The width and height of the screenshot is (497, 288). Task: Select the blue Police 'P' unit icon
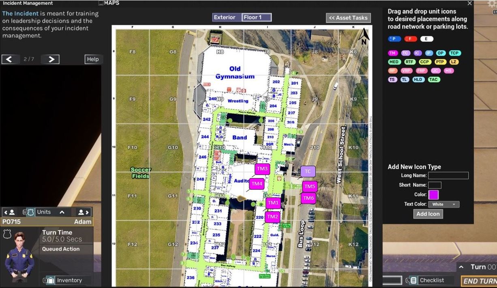tap(394, 39)
